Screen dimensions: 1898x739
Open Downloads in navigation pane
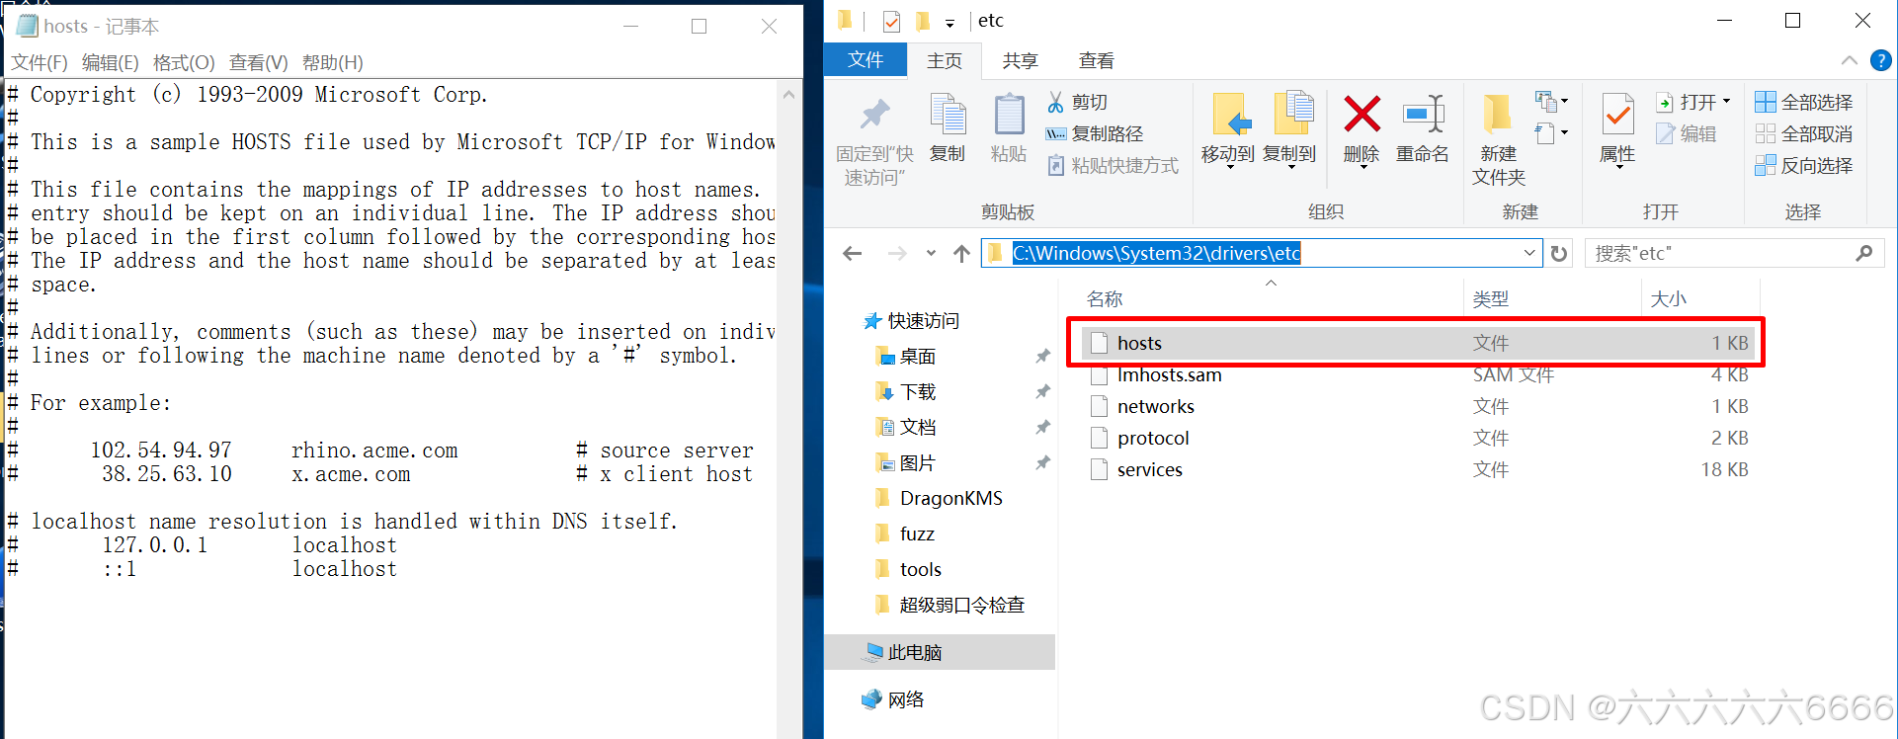coord(906,392)
